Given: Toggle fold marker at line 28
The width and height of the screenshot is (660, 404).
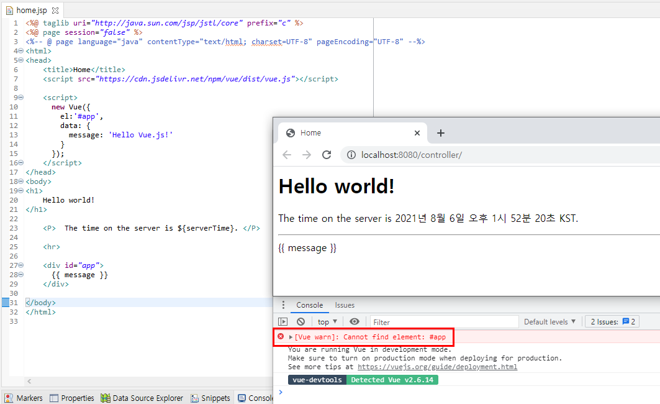Looking at the screenshot, I should coord(21,274).
